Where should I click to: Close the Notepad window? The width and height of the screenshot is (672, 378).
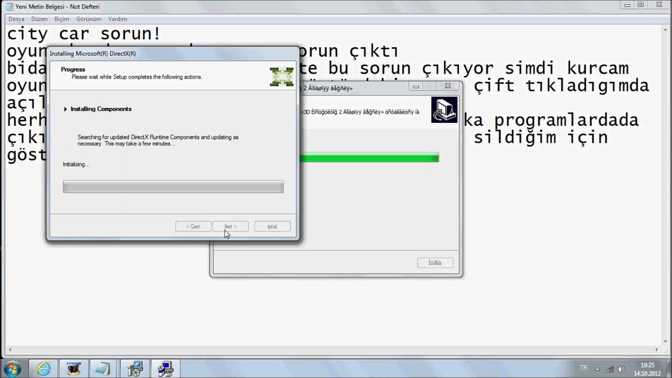tap(658, 5)
